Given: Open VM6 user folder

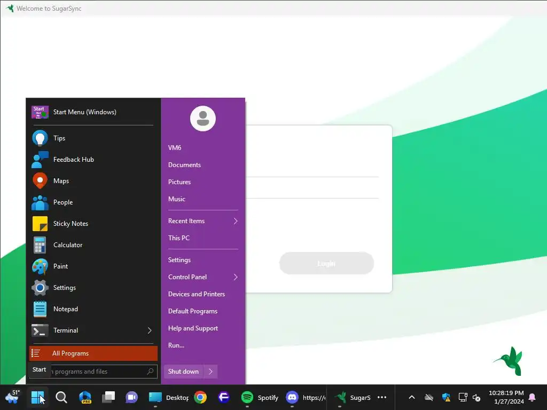Looking at the screenshot, I should [x=175, y=148].
